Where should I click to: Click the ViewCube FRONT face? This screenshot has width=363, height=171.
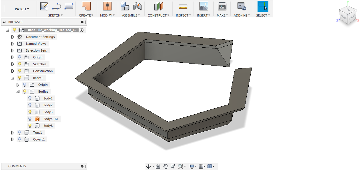point(343,17)
